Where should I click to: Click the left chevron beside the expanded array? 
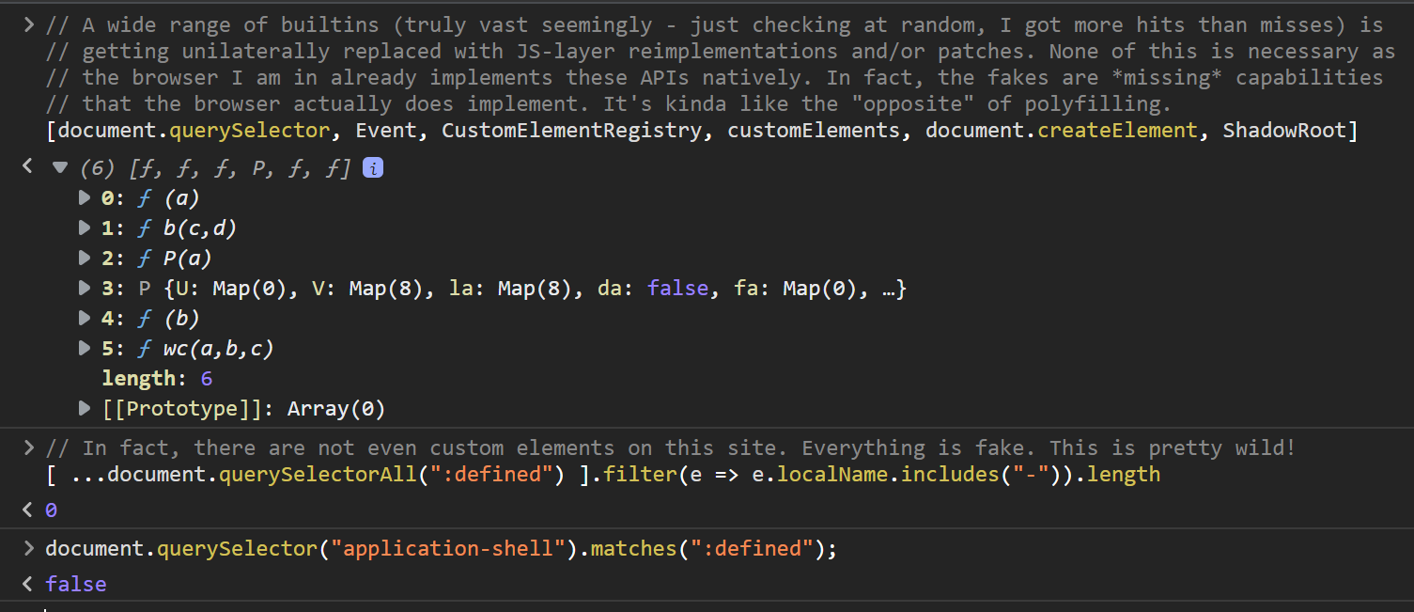click(x=25, y=165)
